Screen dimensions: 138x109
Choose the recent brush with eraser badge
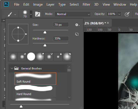click(x=22, y=57)
